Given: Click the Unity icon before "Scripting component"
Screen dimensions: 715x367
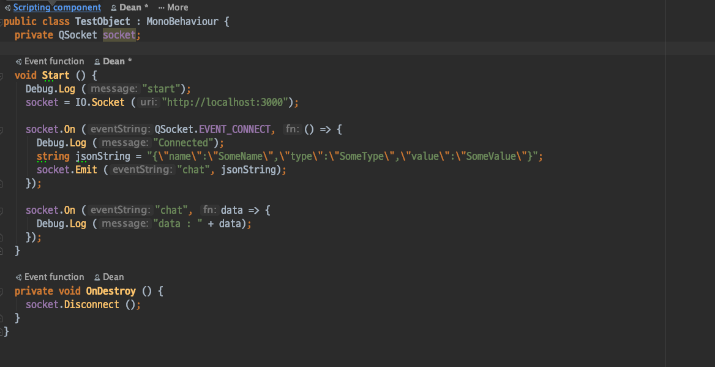Looking at the screenshot, I should coord(6,7).
